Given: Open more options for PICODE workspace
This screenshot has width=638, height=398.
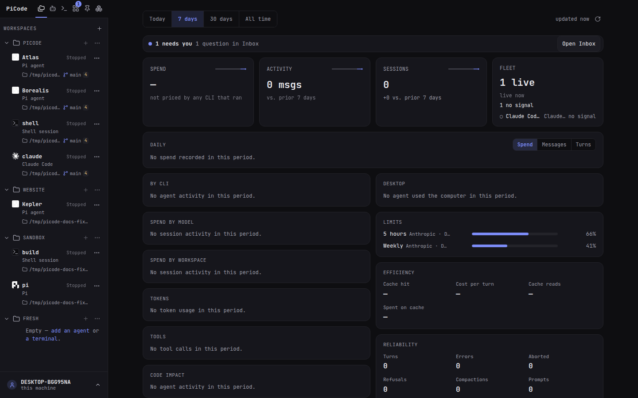Looking at the screenshot, I should coord(97,43).
